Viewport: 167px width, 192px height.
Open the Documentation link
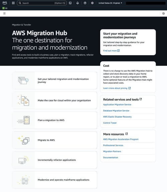[x=111, y=158]
